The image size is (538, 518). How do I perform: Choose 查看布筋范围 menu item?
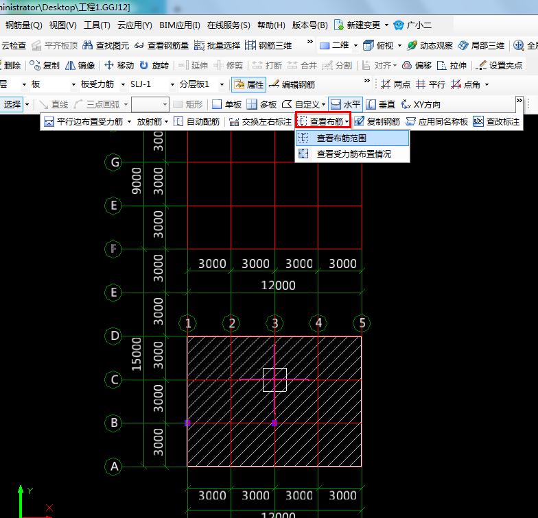[x=353, y=138]
